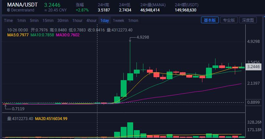Select the 1day interval tab
The height and width of the screenshot is (139, 265).
(105, 21)
